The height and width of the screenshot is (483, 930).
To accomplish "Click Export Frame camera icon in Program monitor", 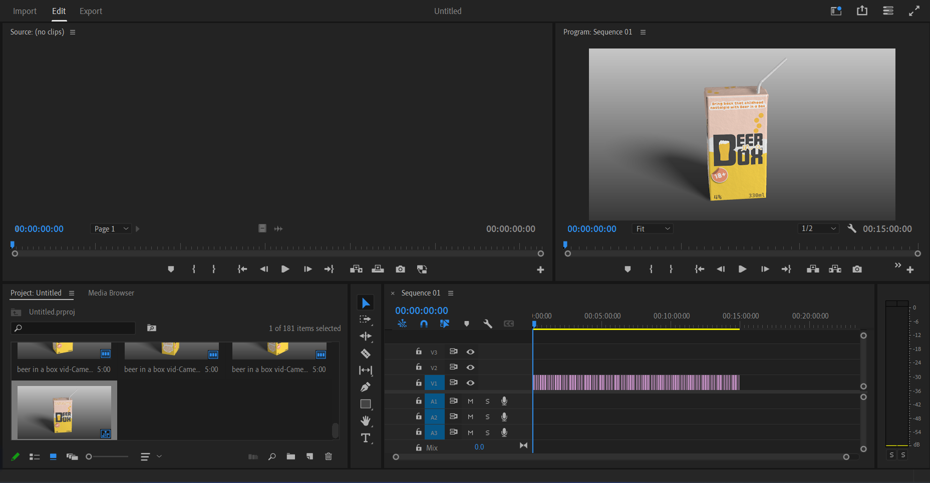I will pos(857,269).
